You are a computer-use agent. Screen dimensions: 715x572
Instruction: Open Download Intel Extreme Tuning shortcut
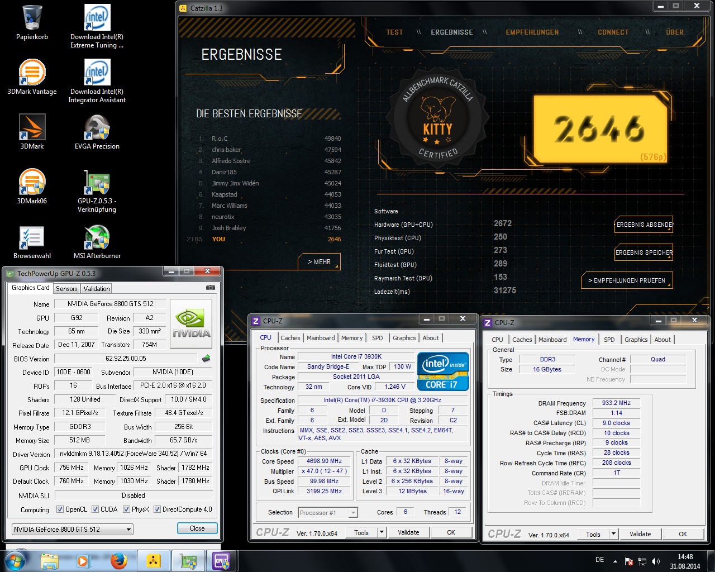[97, 26]
